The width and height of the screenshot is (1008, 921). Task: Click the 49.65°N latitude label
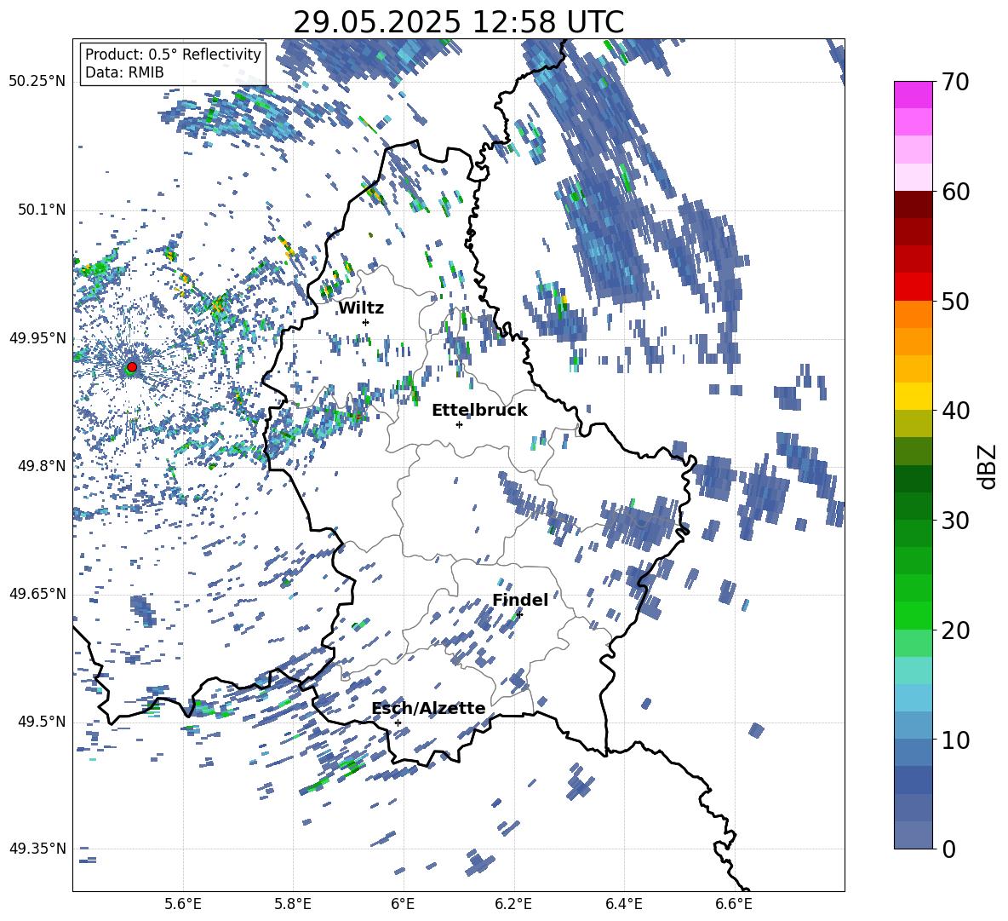pos(37,594)
